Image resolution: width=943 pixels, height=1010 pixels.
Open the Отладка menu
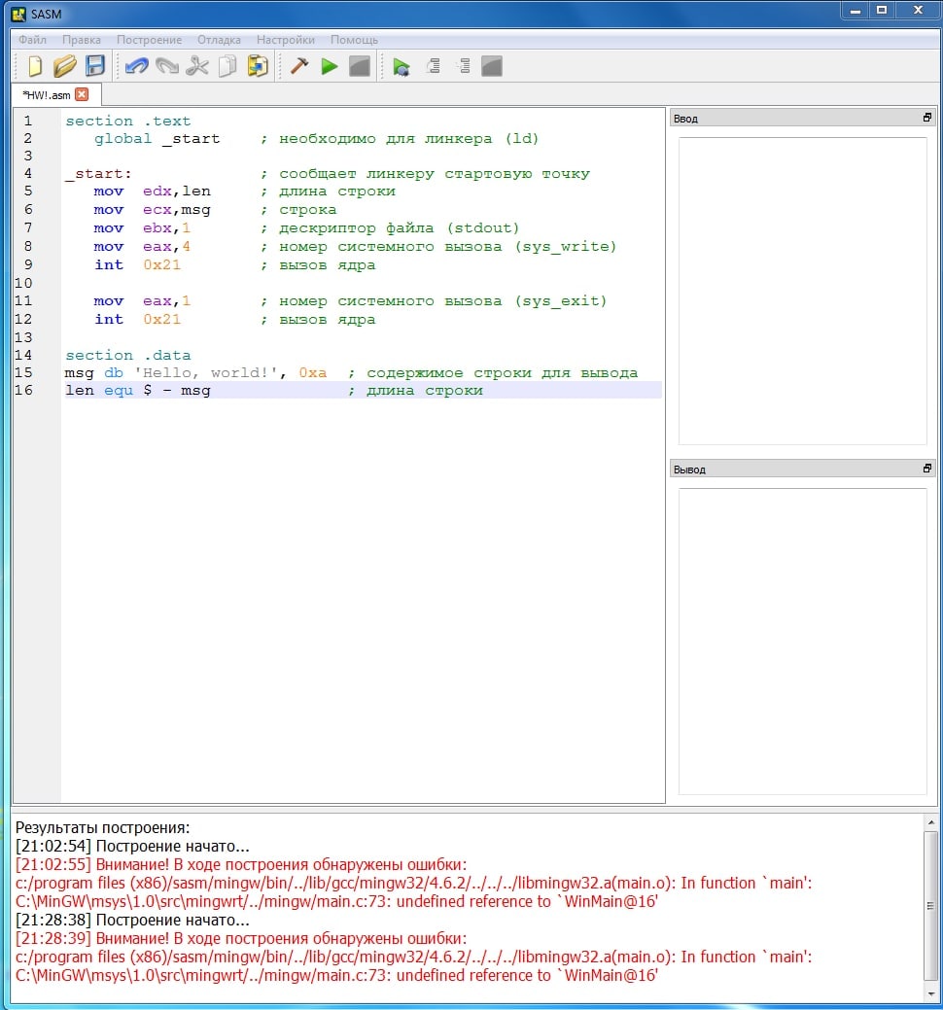(219, 40)
